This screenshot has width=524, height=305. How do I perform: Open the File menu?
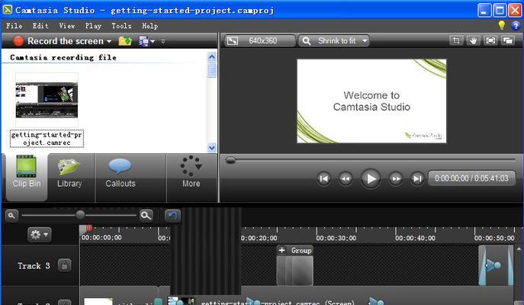click(x=14, y=26)
